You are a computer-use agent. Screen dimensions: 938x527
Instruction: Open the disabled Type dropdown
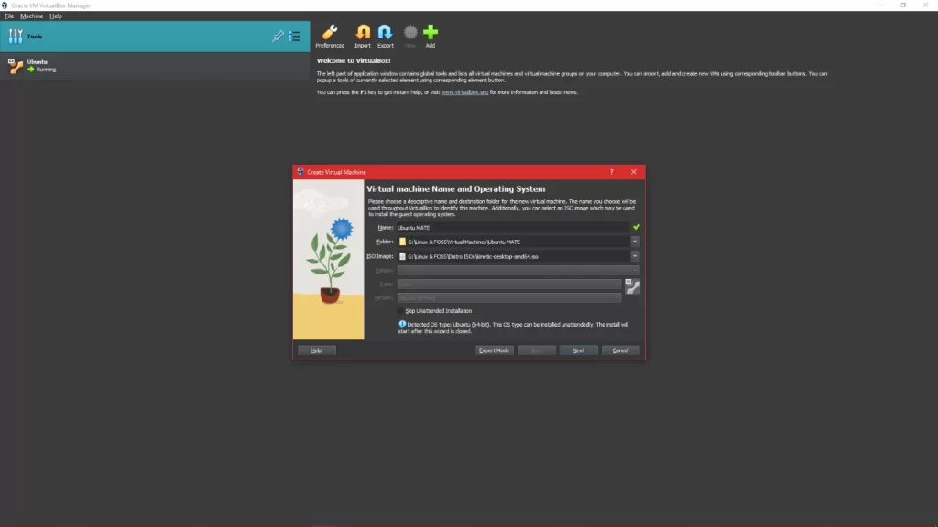[508, 285]
